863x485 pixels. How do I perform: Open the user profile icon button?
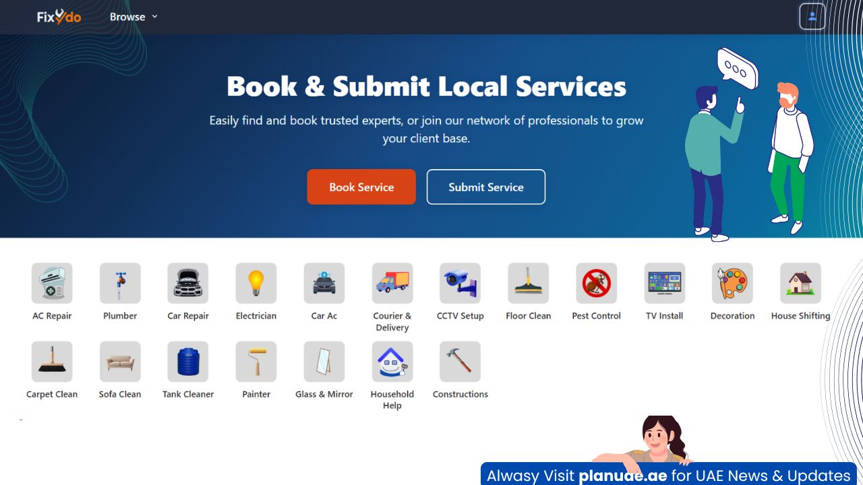pos(812,17)
